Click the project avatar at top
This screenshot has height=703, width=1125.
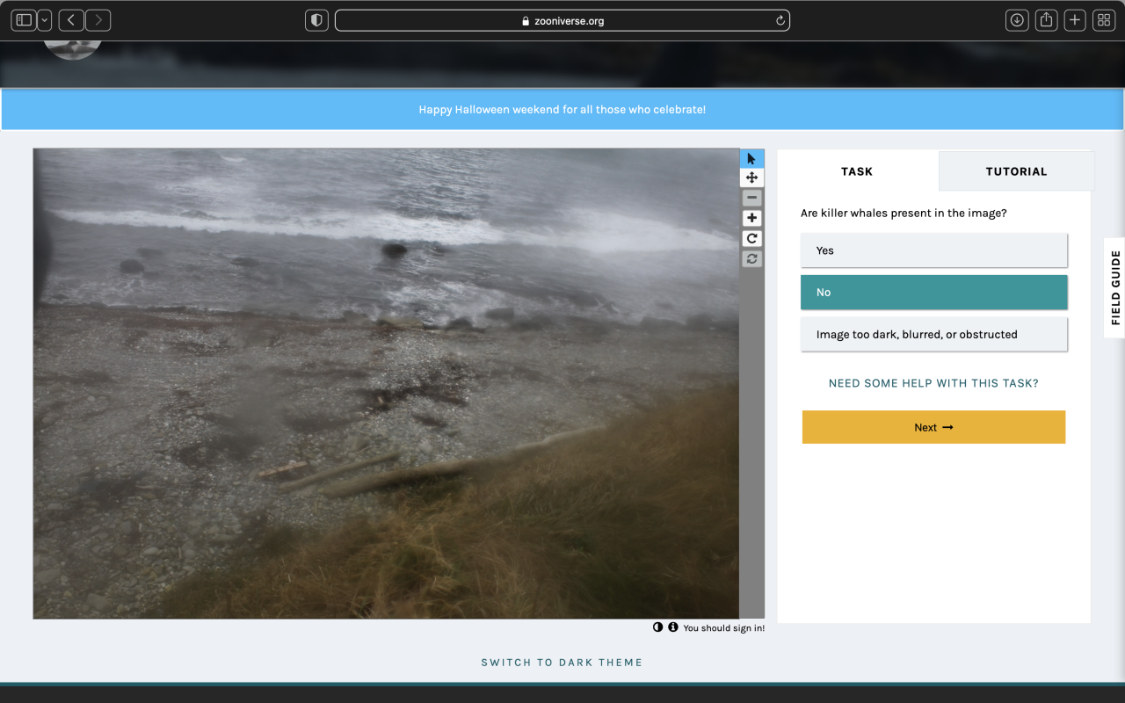73,49
